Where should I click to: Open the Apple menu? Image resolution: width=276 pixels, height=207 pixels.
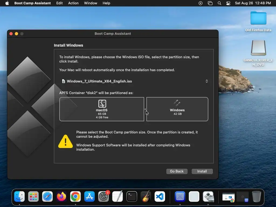pyautogui.click(x=7, y=3)
